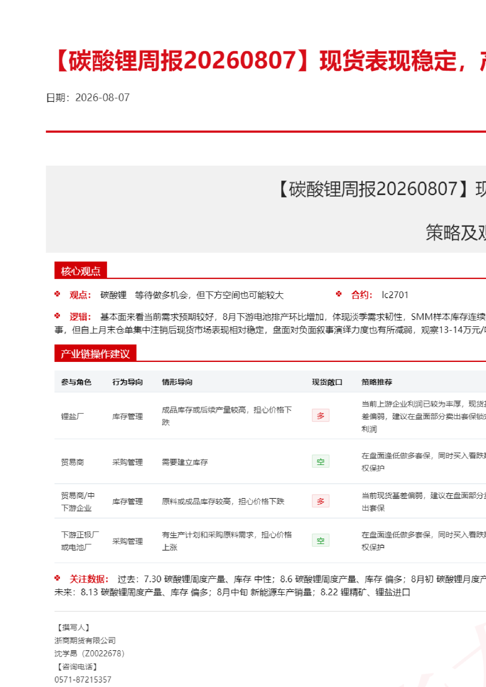Click the 贸易商/中下游企业 role cell
486x687 pixels.
coord(78,502)
